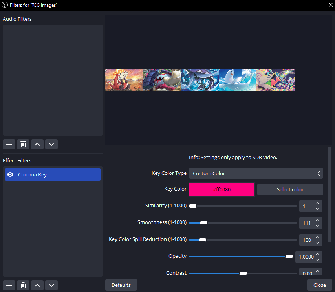The image size is (335, 292).
Task: Decrease Smoothness value with down arrow
Action: click(317, 226)
